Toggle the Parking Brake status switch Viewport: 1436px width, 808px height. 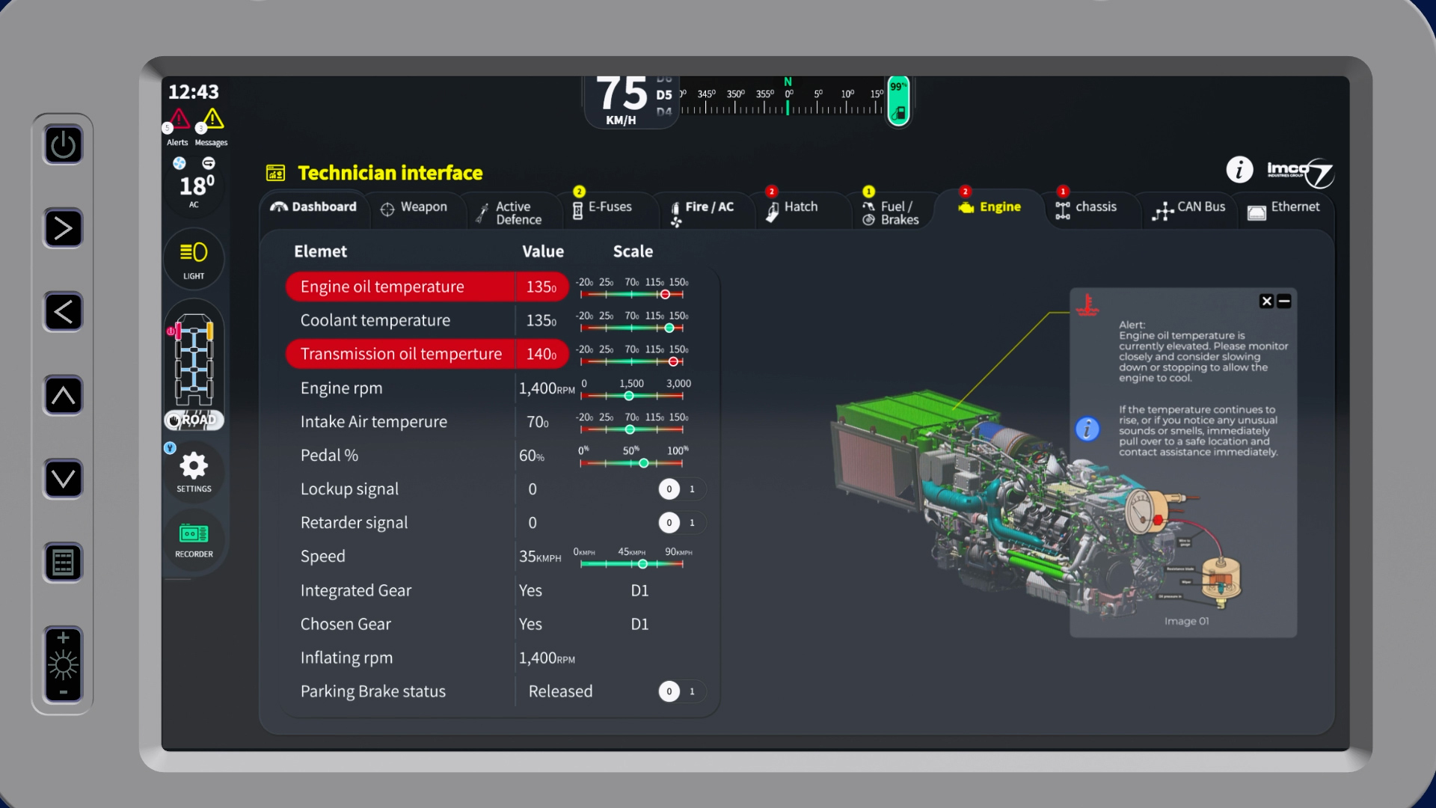pos(681,691)
